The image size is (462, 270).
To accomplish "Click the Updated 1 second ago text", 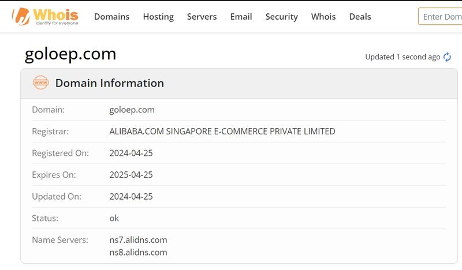I will 403,57.
